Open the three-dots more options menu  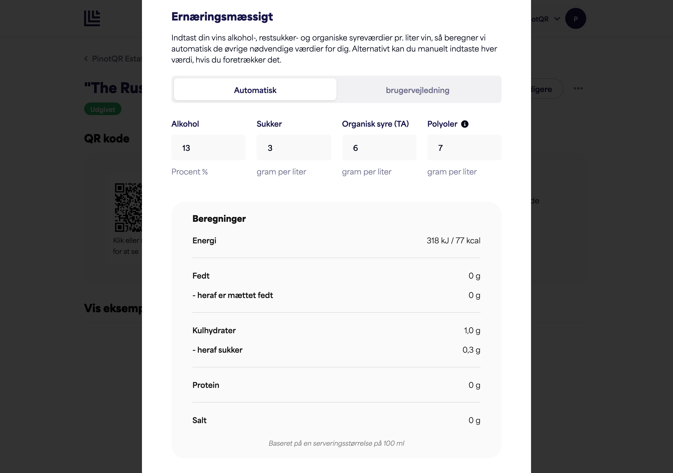coord(578,89)
